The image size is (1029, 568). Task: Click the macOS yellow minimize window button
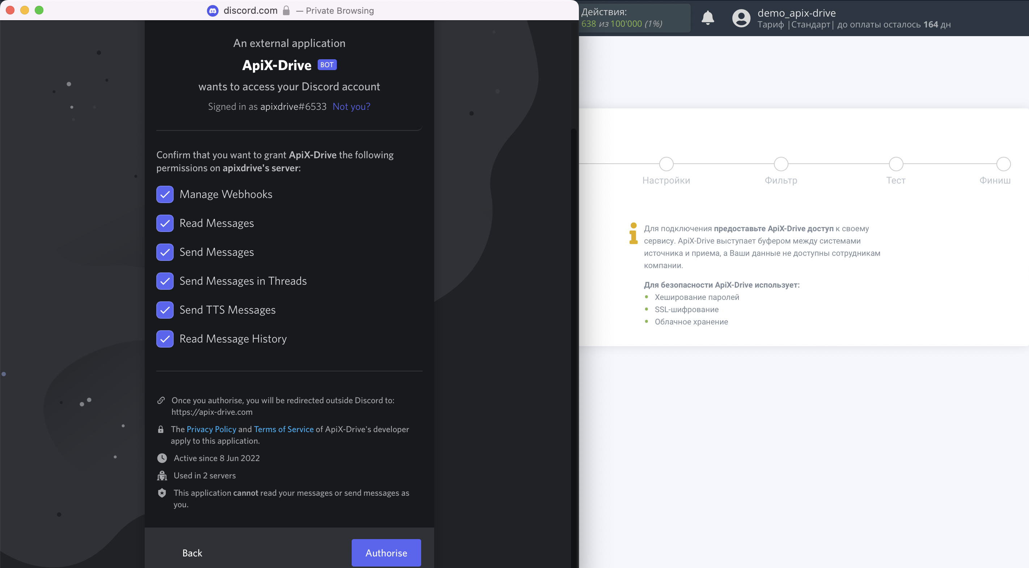click(x=24, y=10)
